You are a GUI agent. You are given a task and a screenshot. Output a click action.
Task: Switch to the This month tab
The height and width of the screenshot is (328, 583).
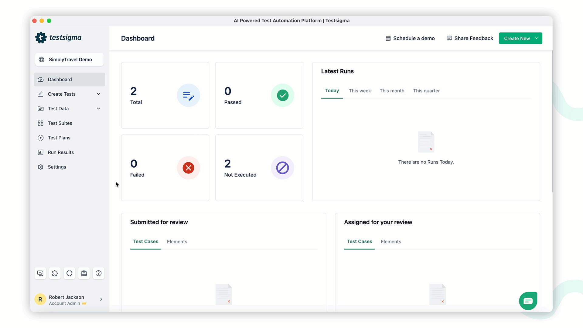click(392, 91)
